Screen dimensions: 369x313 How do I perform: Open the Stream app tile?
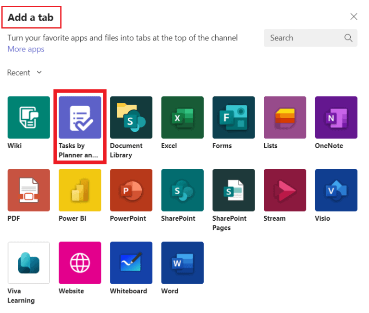pos(285,190)
